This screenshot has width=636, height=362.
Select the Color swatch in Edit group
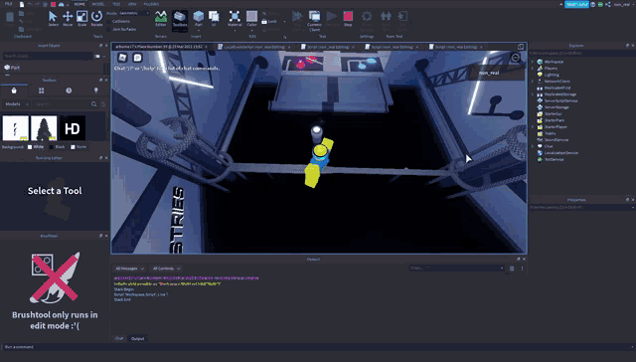pos(251,19)
